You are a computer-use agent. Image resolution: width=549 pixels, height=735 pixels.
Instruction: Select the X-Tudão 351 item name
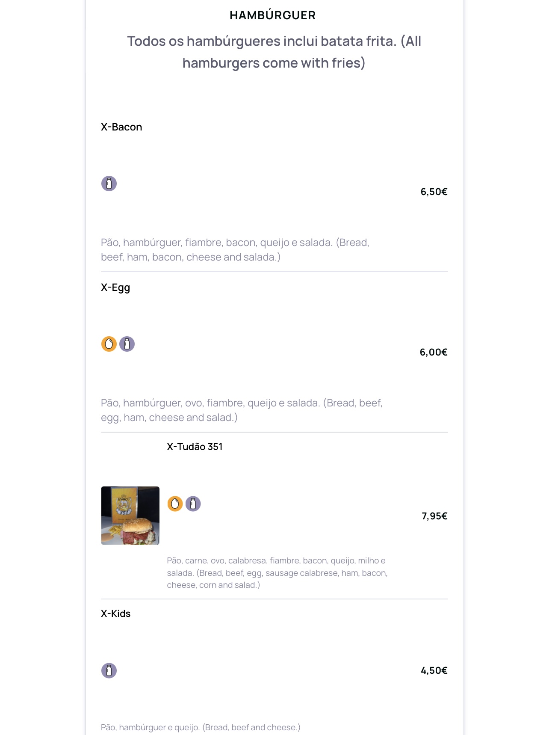pyautogui.click(x=195, y=447)
